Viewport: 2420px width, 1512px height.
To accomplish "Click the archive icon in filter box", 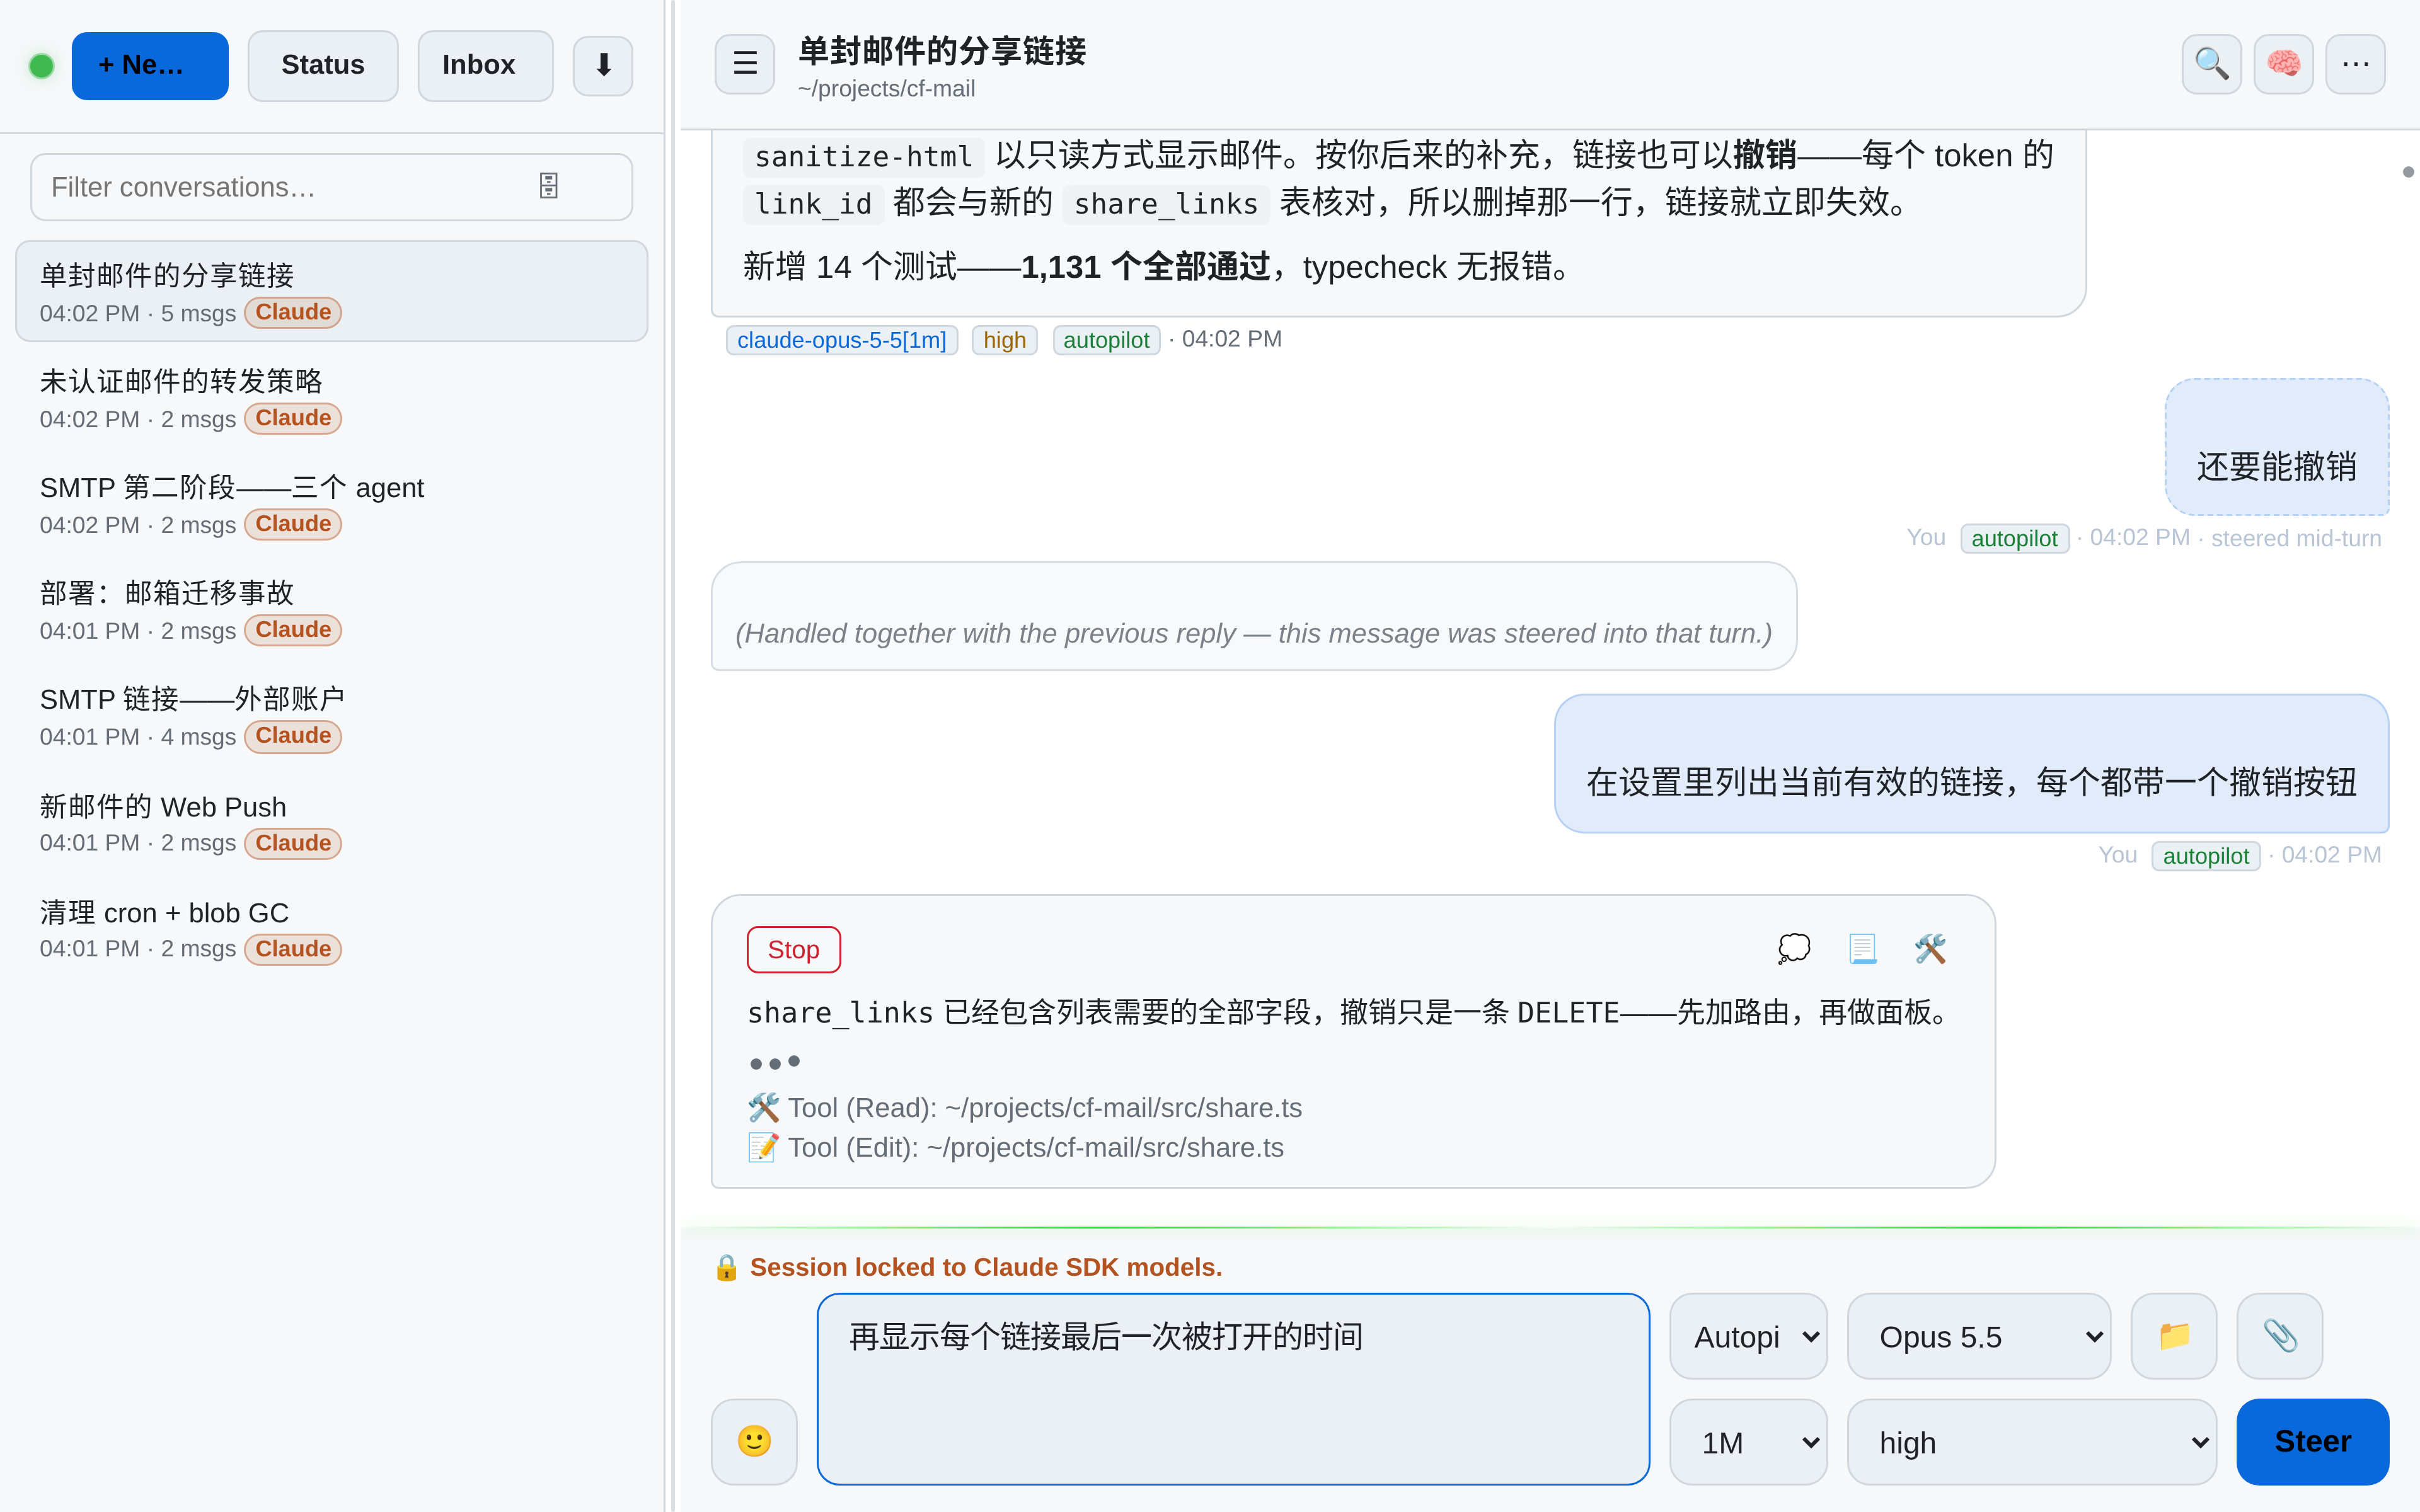I will point(549,186).
